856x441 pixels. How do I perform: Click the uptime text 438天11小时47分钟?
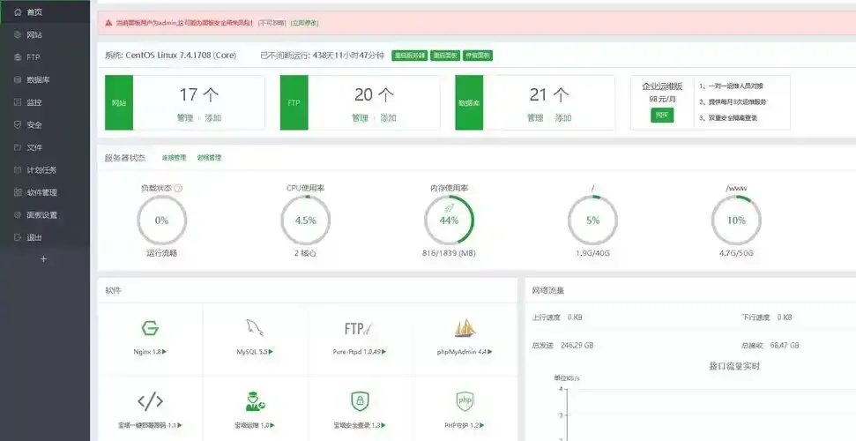click(x=348, y=56)
